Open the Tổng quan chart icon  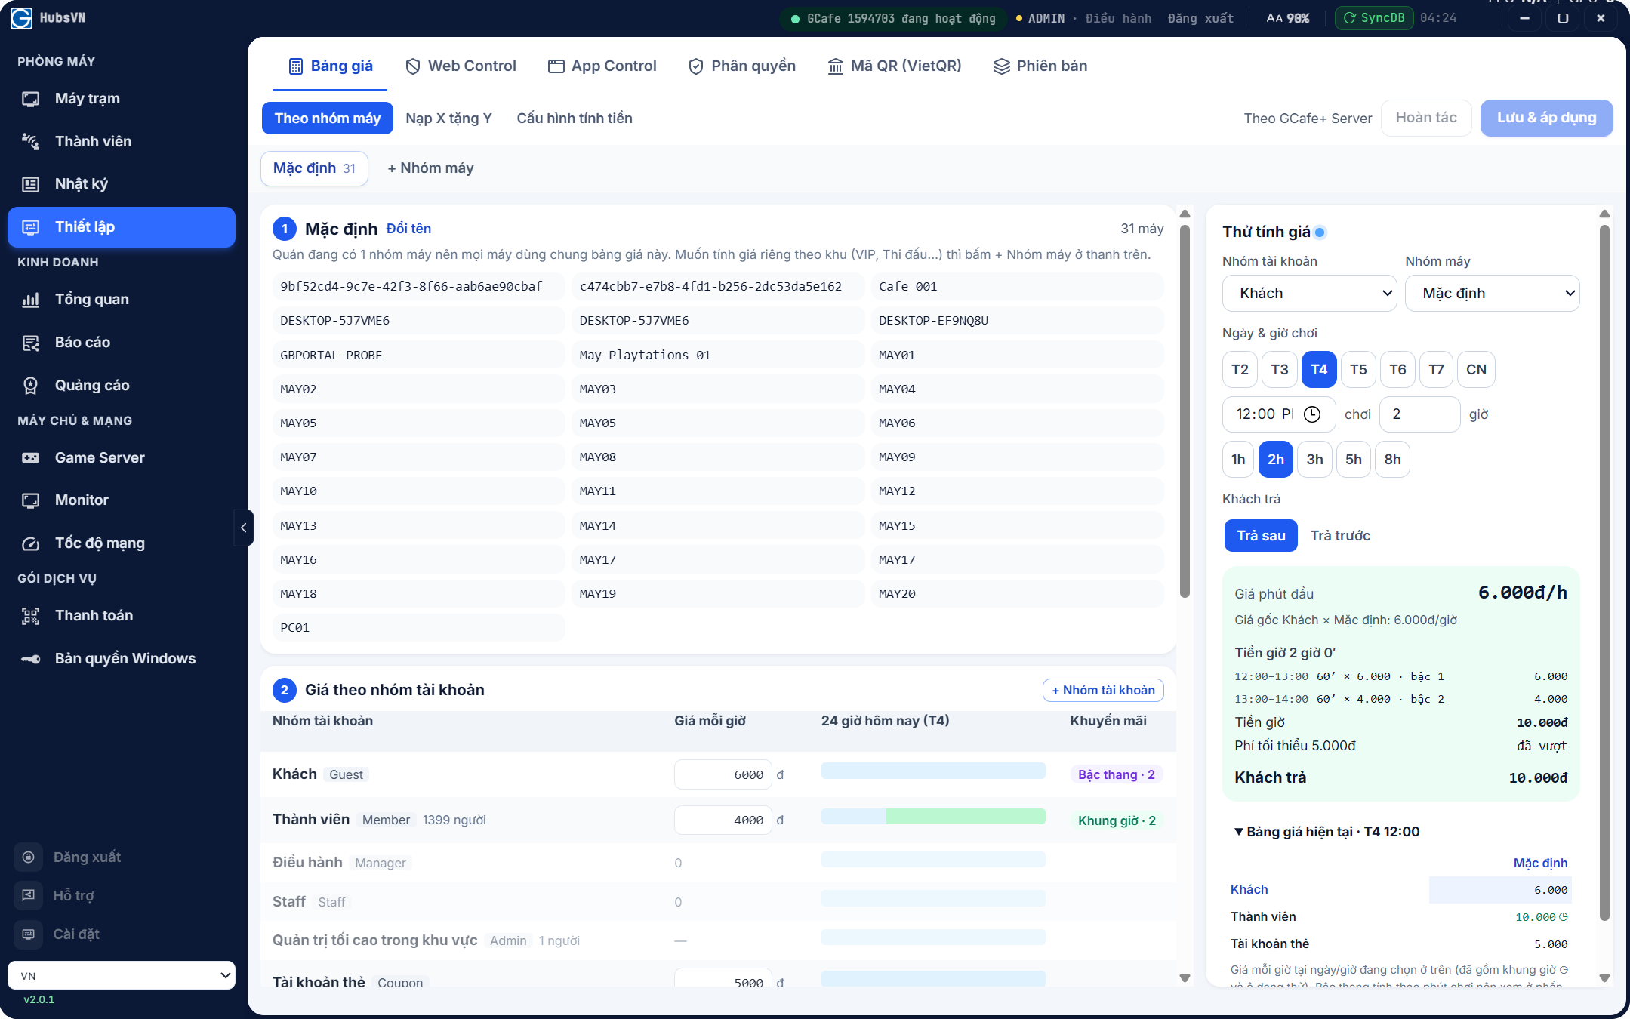[30, 300]
